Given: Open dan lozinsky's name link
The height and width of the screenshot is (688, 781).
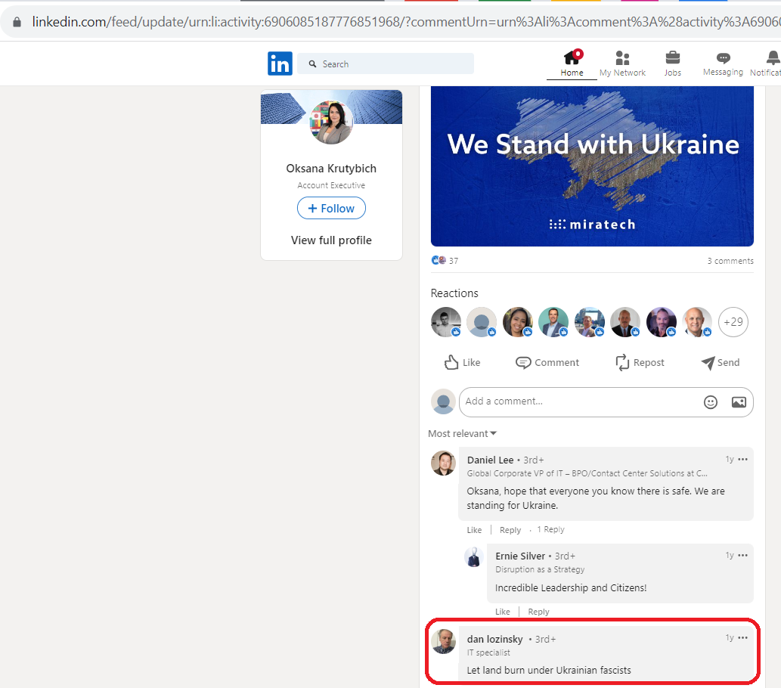Looking at the screenshot, I should tap(494, 639).
